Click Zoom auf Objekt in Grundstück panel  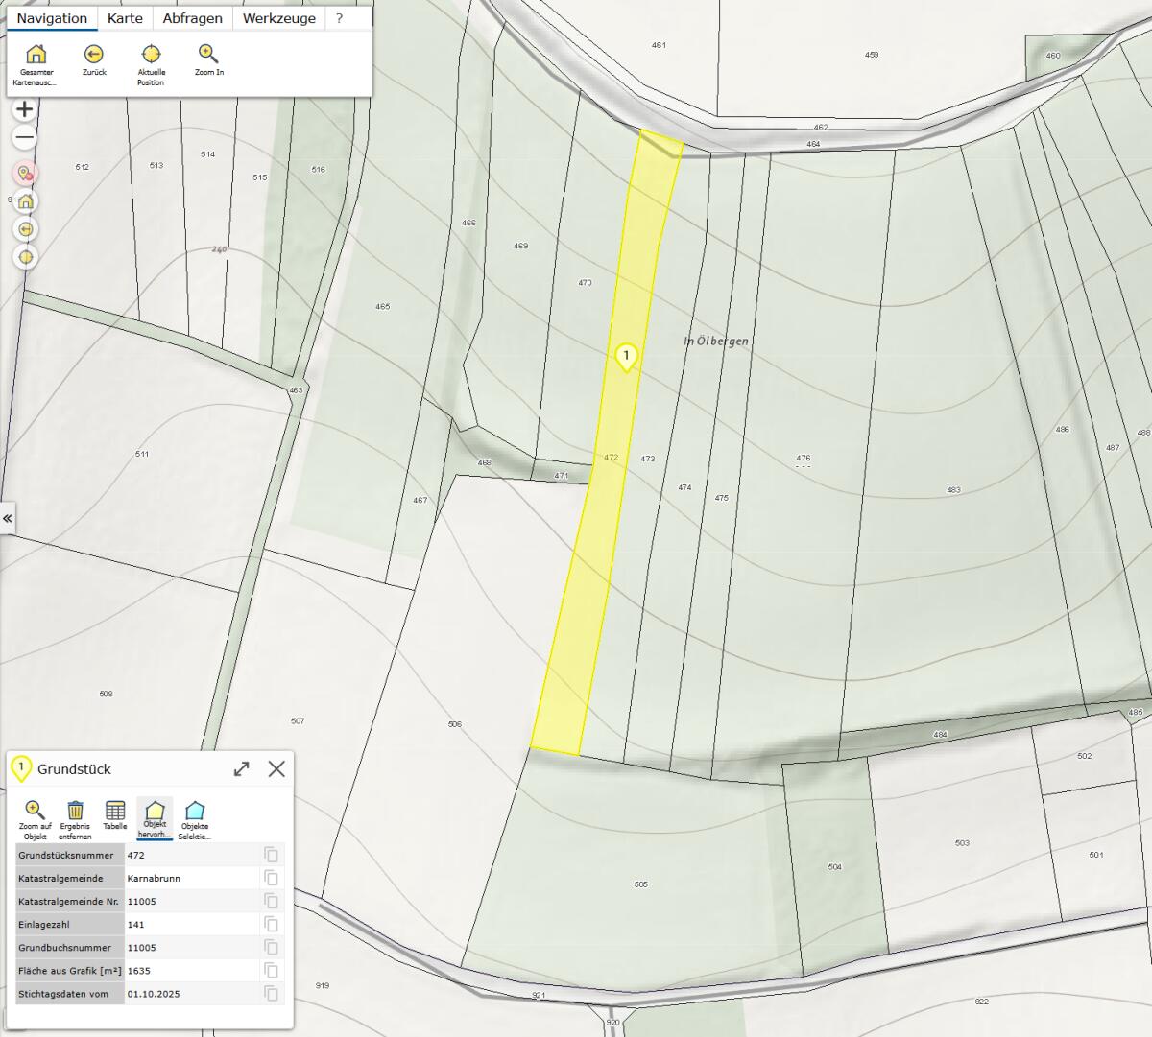pos(36,812)
